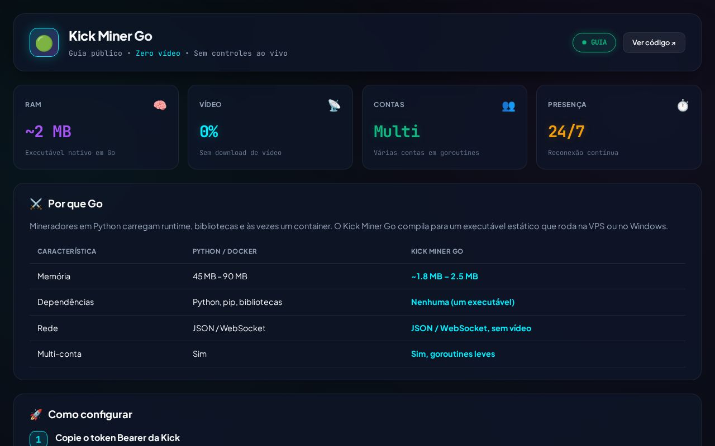Click 'Várias contas em goroutines' caption
Screen dimensions: 715x446
[426, 153]
